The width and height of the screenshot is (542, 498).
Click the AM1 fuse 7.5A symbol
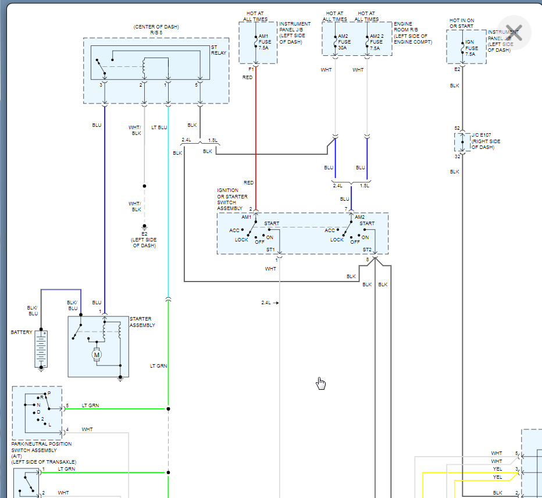[256, 42]
